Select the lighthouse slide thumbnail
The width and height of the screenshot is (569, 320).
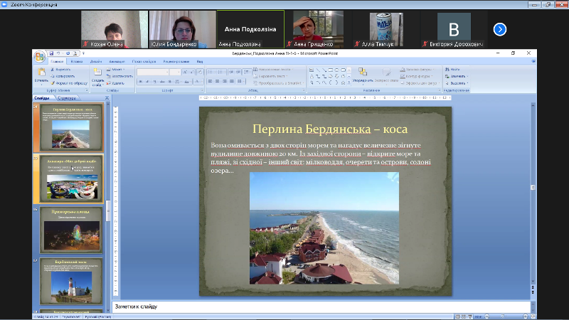point(70,282)
